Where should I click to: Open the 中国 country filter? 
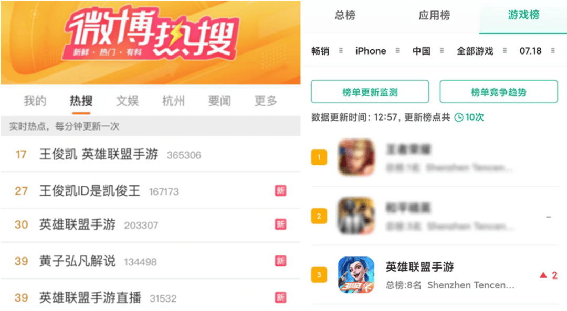(428, 51)
